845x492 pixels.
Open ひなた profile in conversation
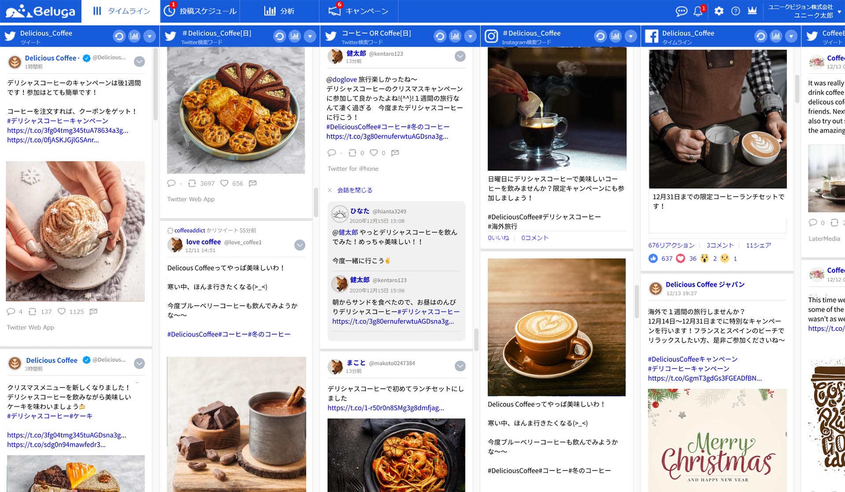coord(360,211)
